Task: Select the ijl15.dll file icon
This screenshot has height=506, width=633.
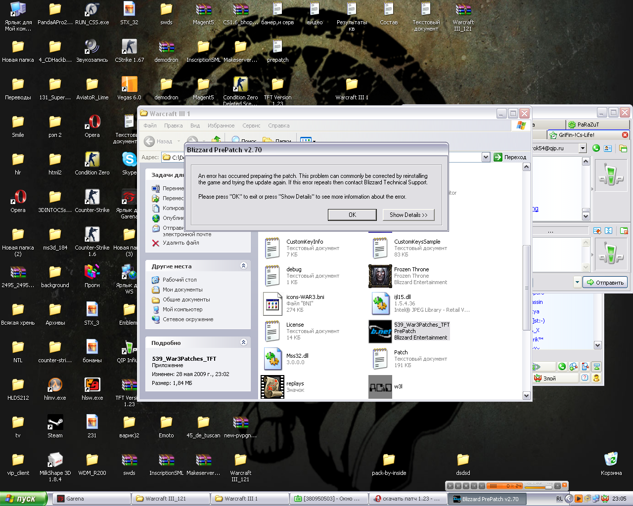Action: [380, 303]
